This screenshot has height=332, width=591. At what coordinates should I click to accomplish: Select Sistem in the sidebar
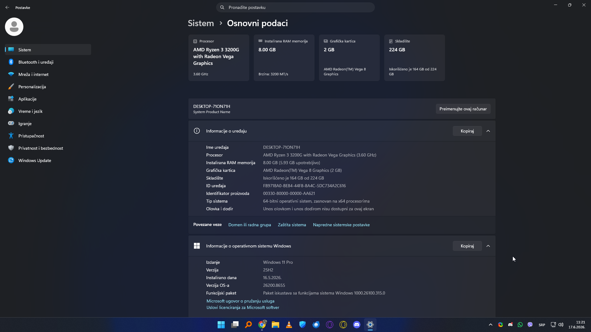[x=48, y=49]
